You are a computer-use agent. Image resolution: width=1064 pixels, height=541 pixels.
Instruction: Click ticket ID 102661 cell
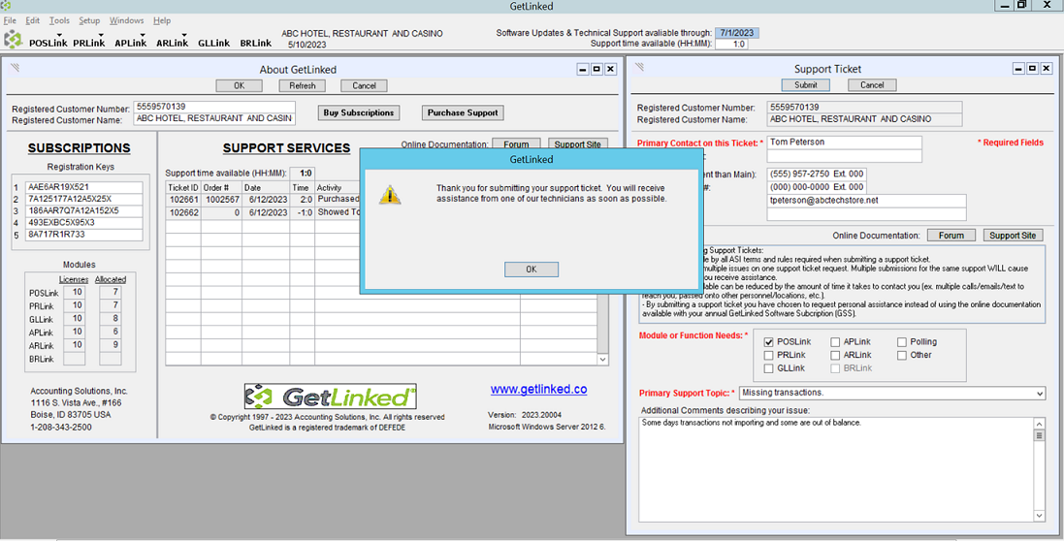[184, 200]
